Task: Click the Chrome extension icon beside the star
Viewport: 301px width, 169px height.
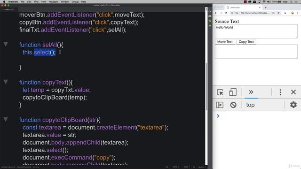Action: tap(285, 13)
